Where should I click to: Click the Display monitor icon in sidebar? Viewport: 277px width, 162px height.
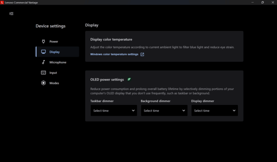[43, 52]
